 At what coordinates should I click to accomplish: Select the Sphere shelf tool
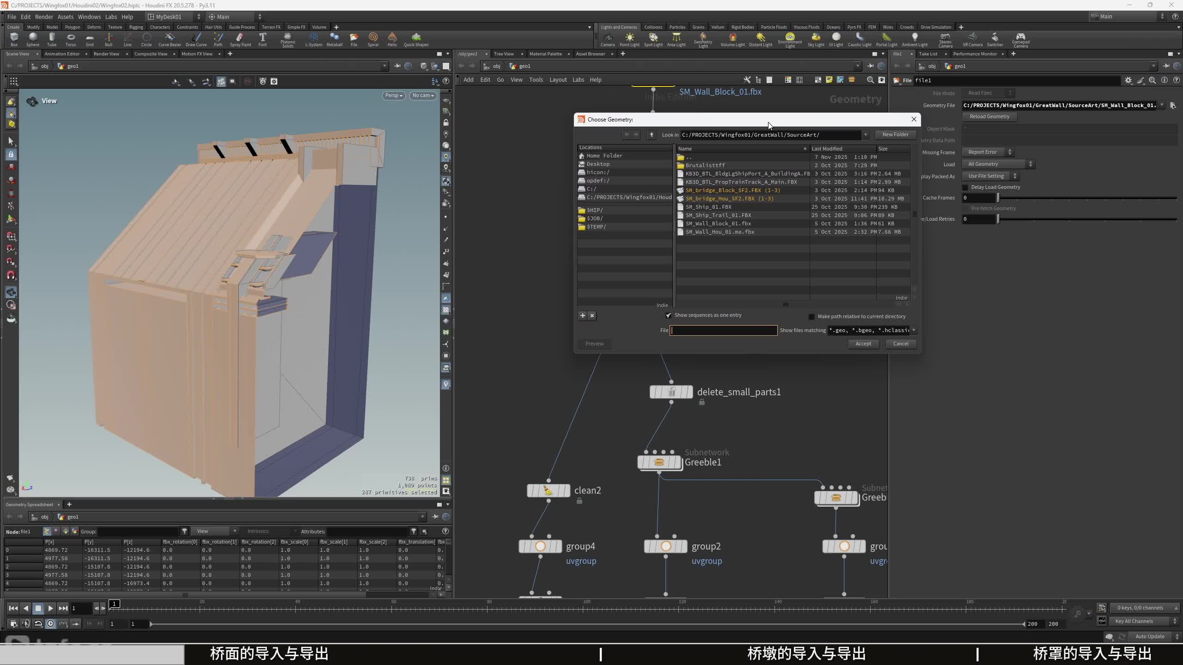pyautogui.click(x=33, y=39)
